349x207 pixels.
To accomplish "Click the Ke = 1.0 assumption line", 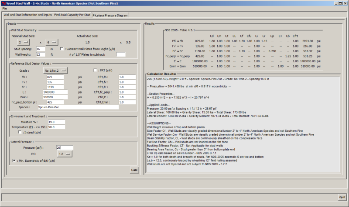I will [x=205, y=157].
